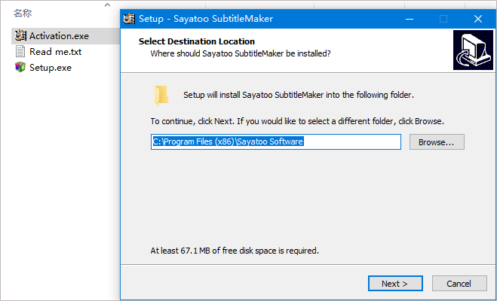The width and height of the screenshot is (497, 301).
Task: Select the Activation.exe file name
Action: [x=60, y=36]
